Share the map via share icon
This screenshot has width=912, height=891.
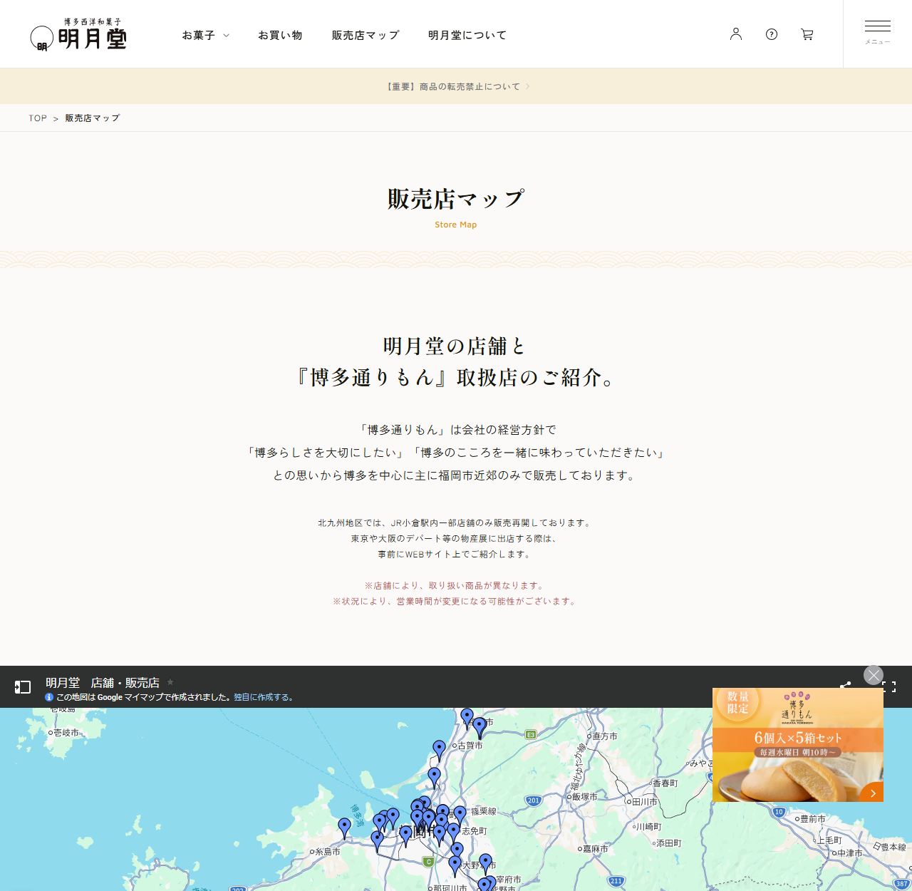click(x=846, y=686)
